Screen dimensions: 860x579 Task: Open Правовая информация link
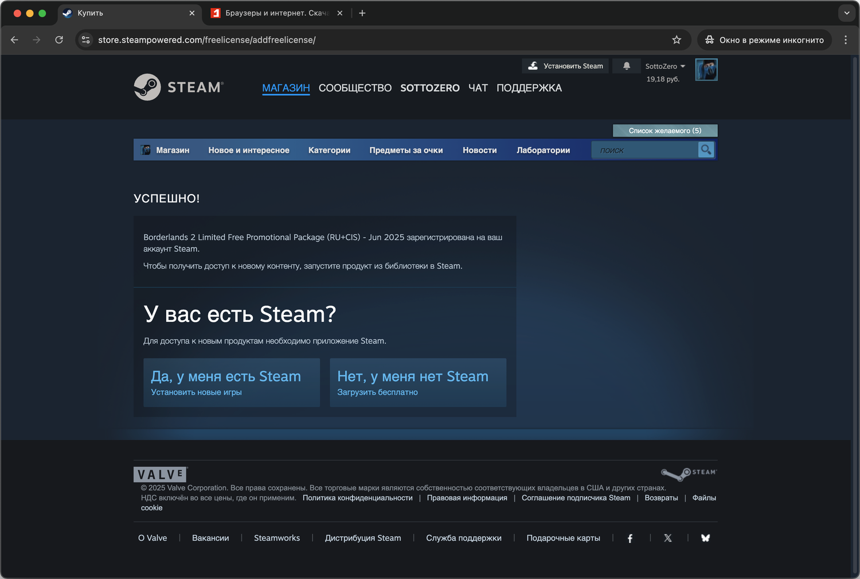(x=467, y=498)
